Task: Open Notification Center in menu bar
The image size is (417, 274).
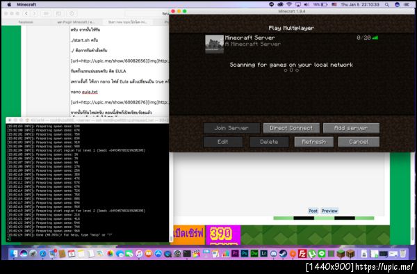Action: coord(407,5)
